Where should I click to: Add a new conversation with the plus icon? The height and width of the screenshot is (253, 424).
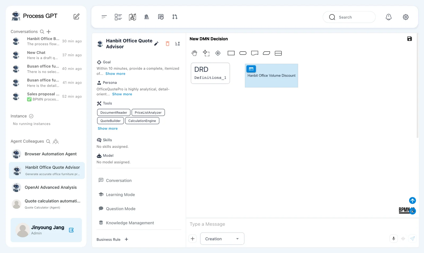(x=48, y=31)
